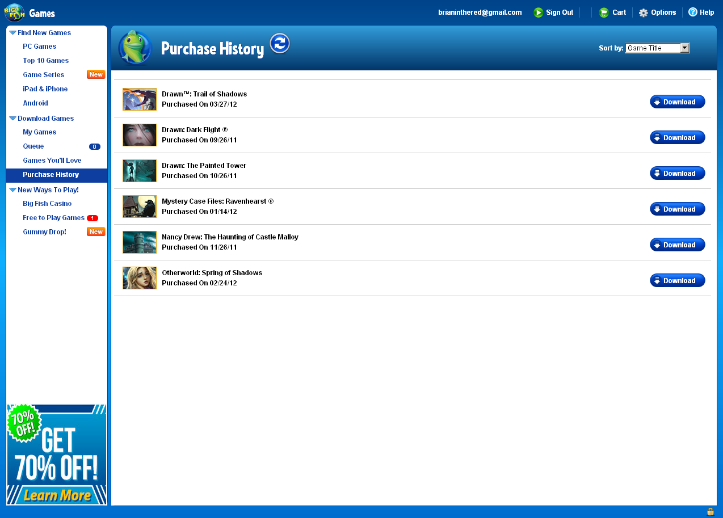Image resolution: width=723 pixels, height=518 pixels.
Task: Select iPad & iPhone
Action: (x=45, y=89)
